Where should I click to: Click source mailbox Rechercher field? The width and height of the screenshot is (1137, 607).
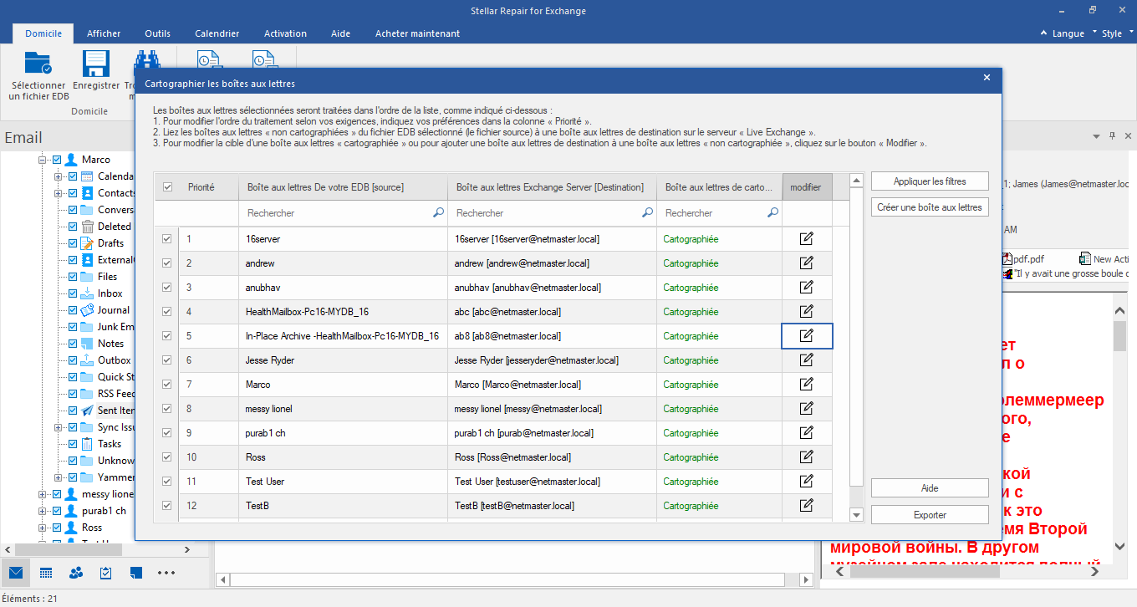[x=343, y=213]
